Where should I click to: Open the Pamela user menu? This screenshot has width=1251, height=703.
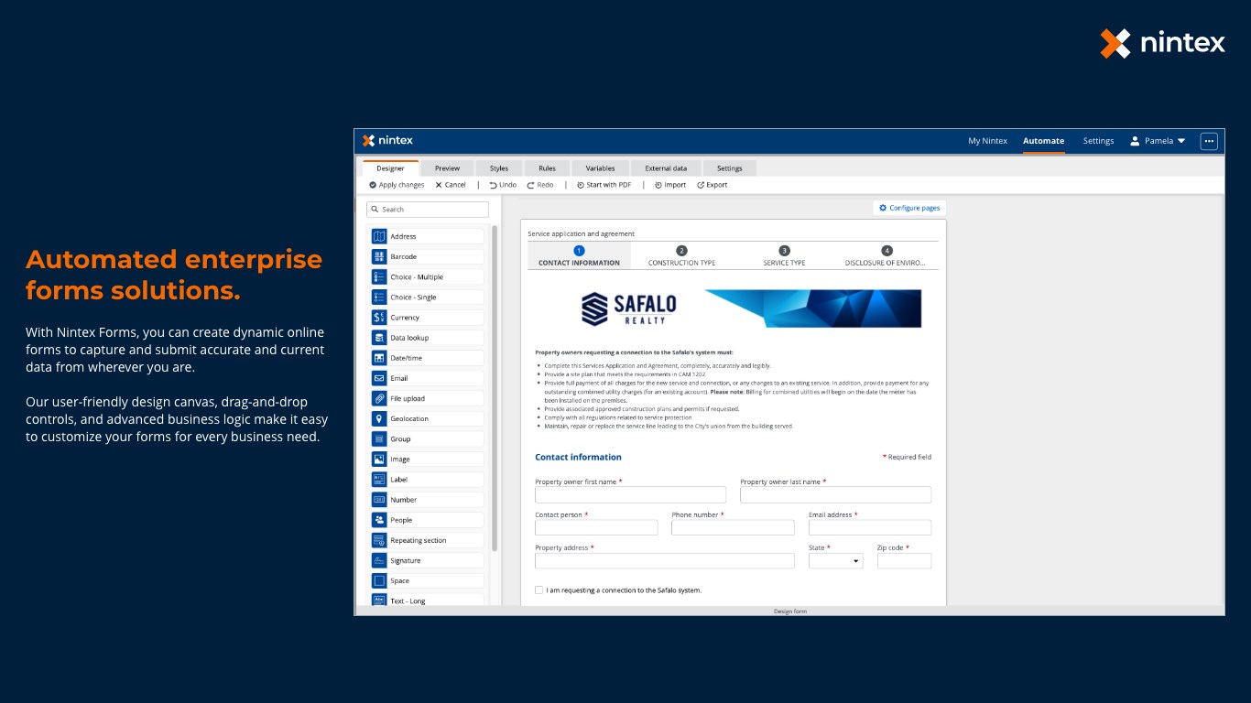[1158, 141]
